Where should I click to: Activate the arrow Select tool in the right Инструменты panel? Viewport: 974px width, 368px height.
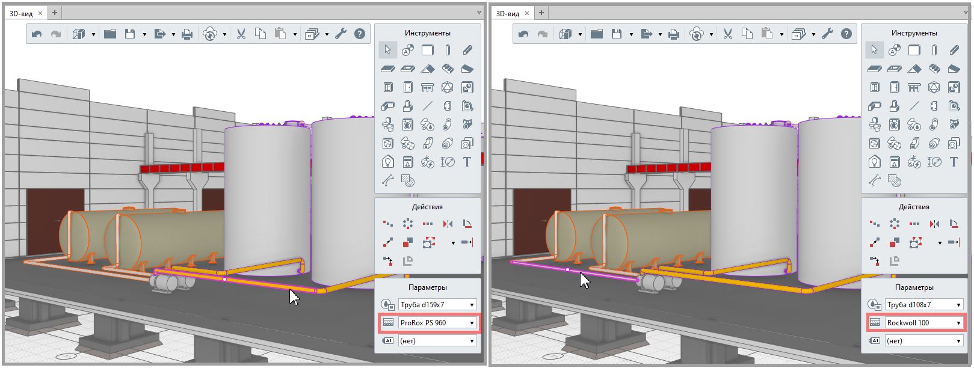(874, 50)
